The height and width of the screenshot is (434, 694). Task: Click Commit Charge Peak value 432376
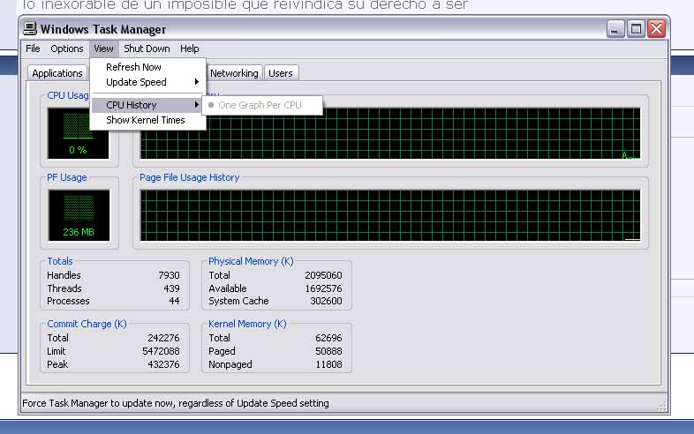163,364
